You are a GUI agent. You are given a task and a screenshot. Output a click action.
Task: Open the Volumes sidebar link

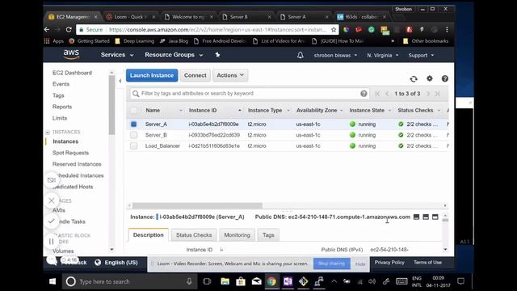click(63, 251)
